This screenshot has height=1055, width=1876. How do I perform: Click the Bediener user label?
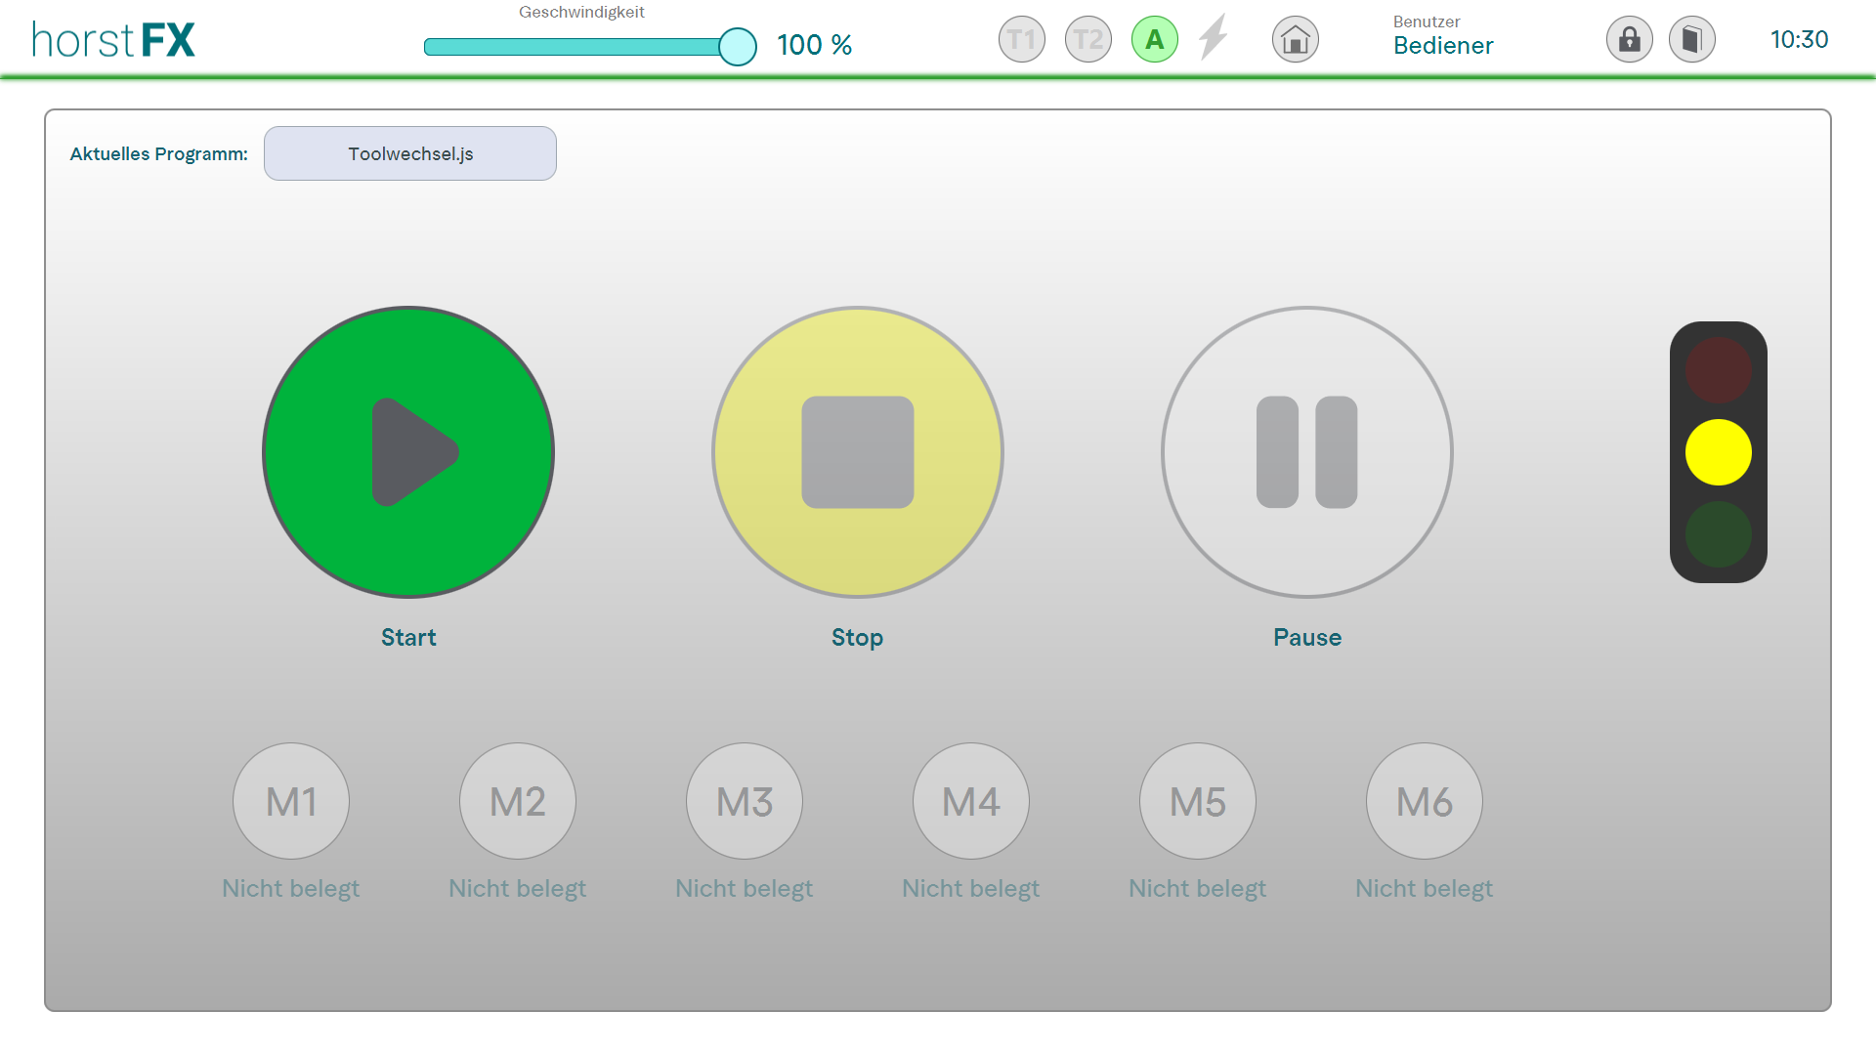[1442, 46]
